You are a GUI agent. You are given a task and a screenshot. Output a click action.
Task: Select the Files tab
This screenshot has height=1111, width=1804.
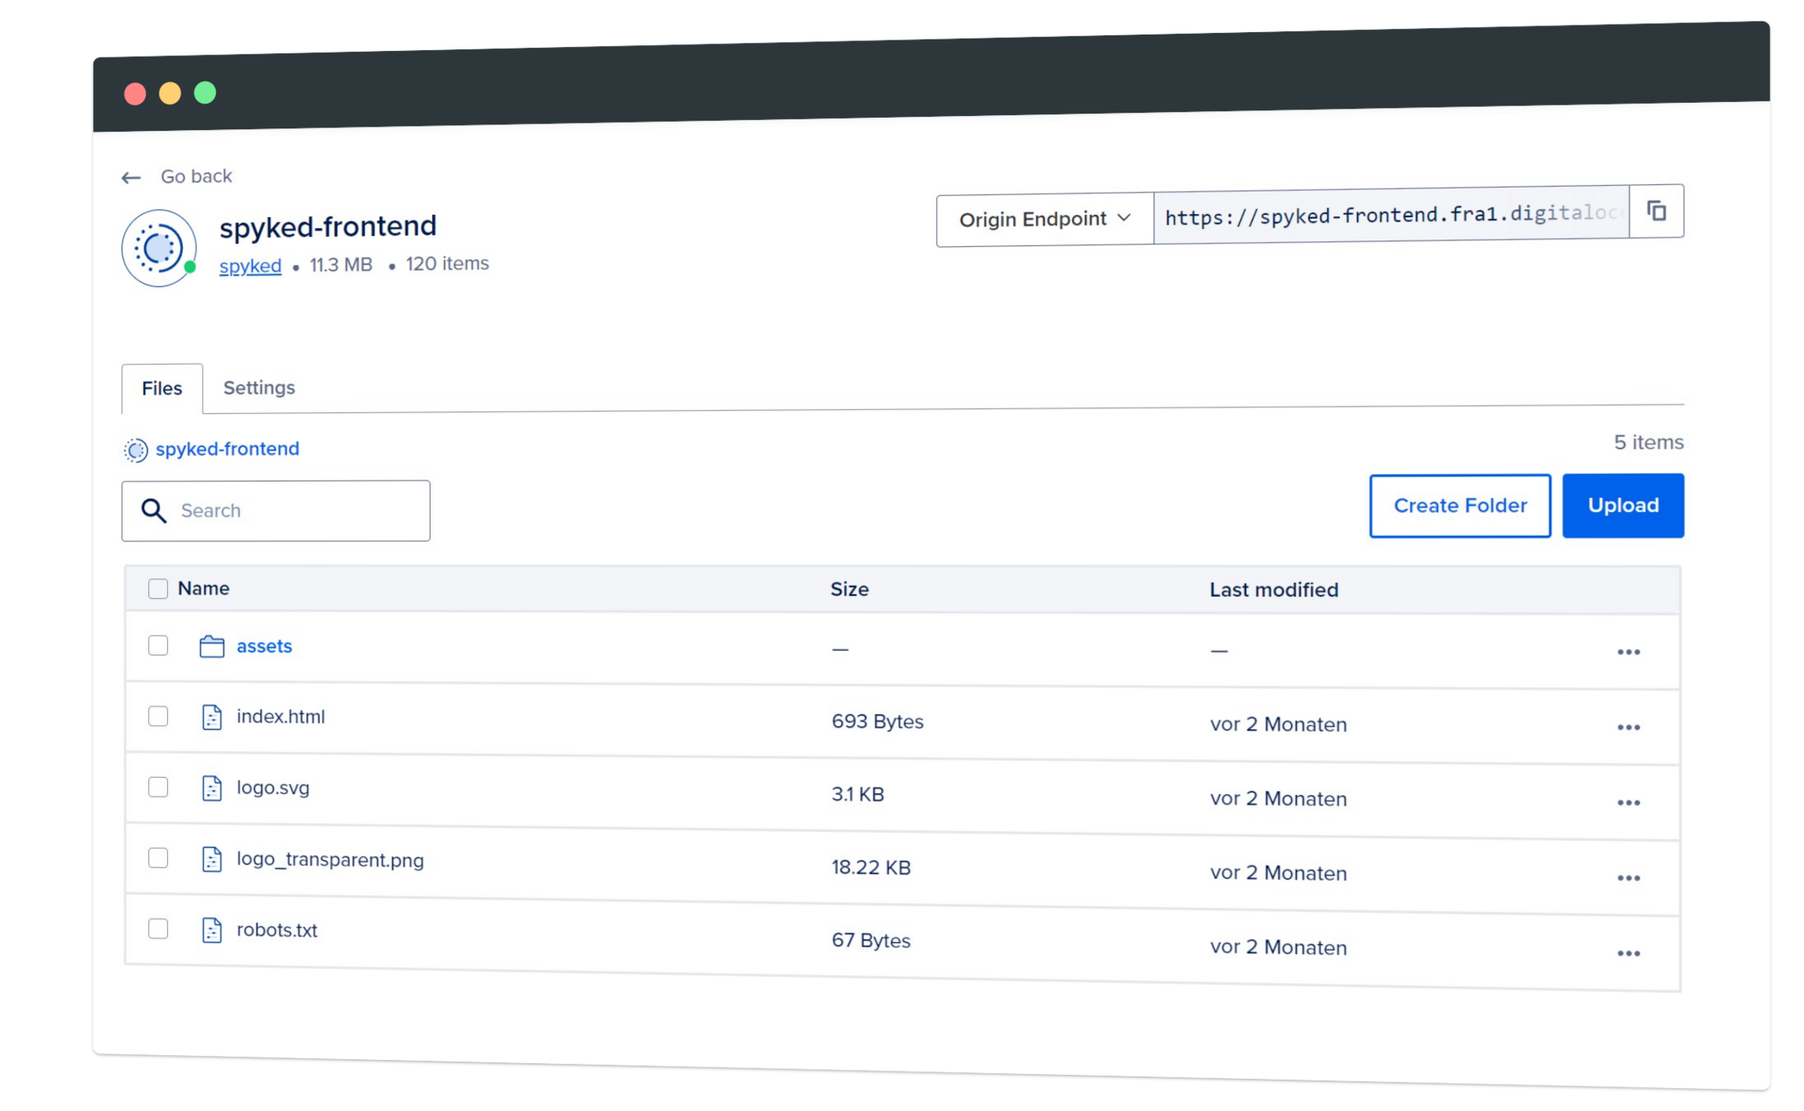[161, 388]
